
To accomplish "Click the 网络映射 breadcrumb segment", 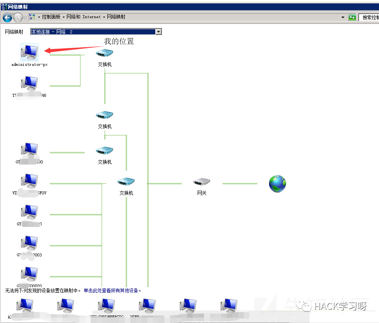I will click(x=116, y=17).
